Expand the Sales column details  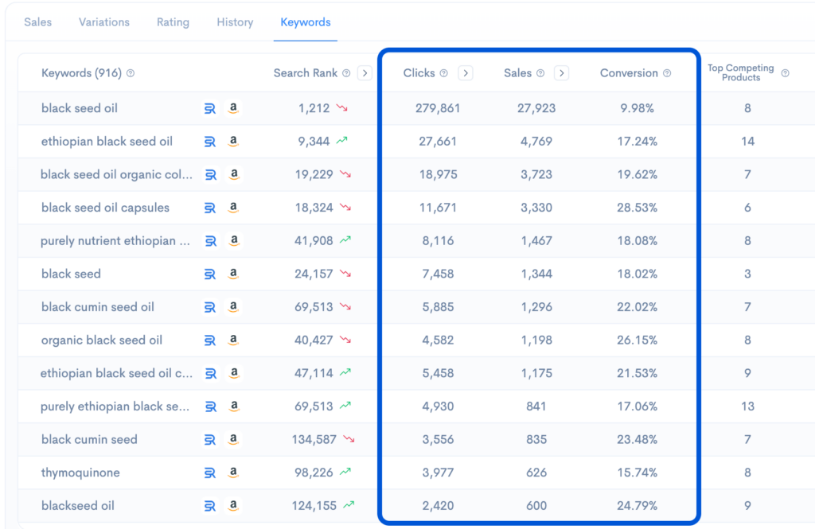coord(563,72)
